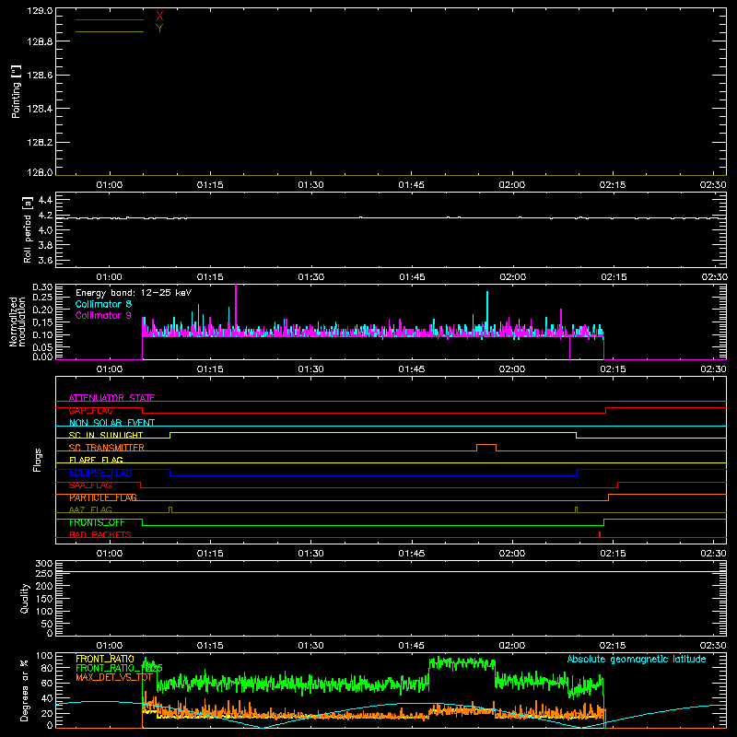
Task: Click the SC_IN_SUNLIGHT rising step near 01:09
Action: (170, 435)
